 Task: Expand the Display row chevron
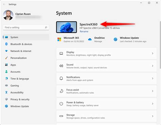[153, 53]
